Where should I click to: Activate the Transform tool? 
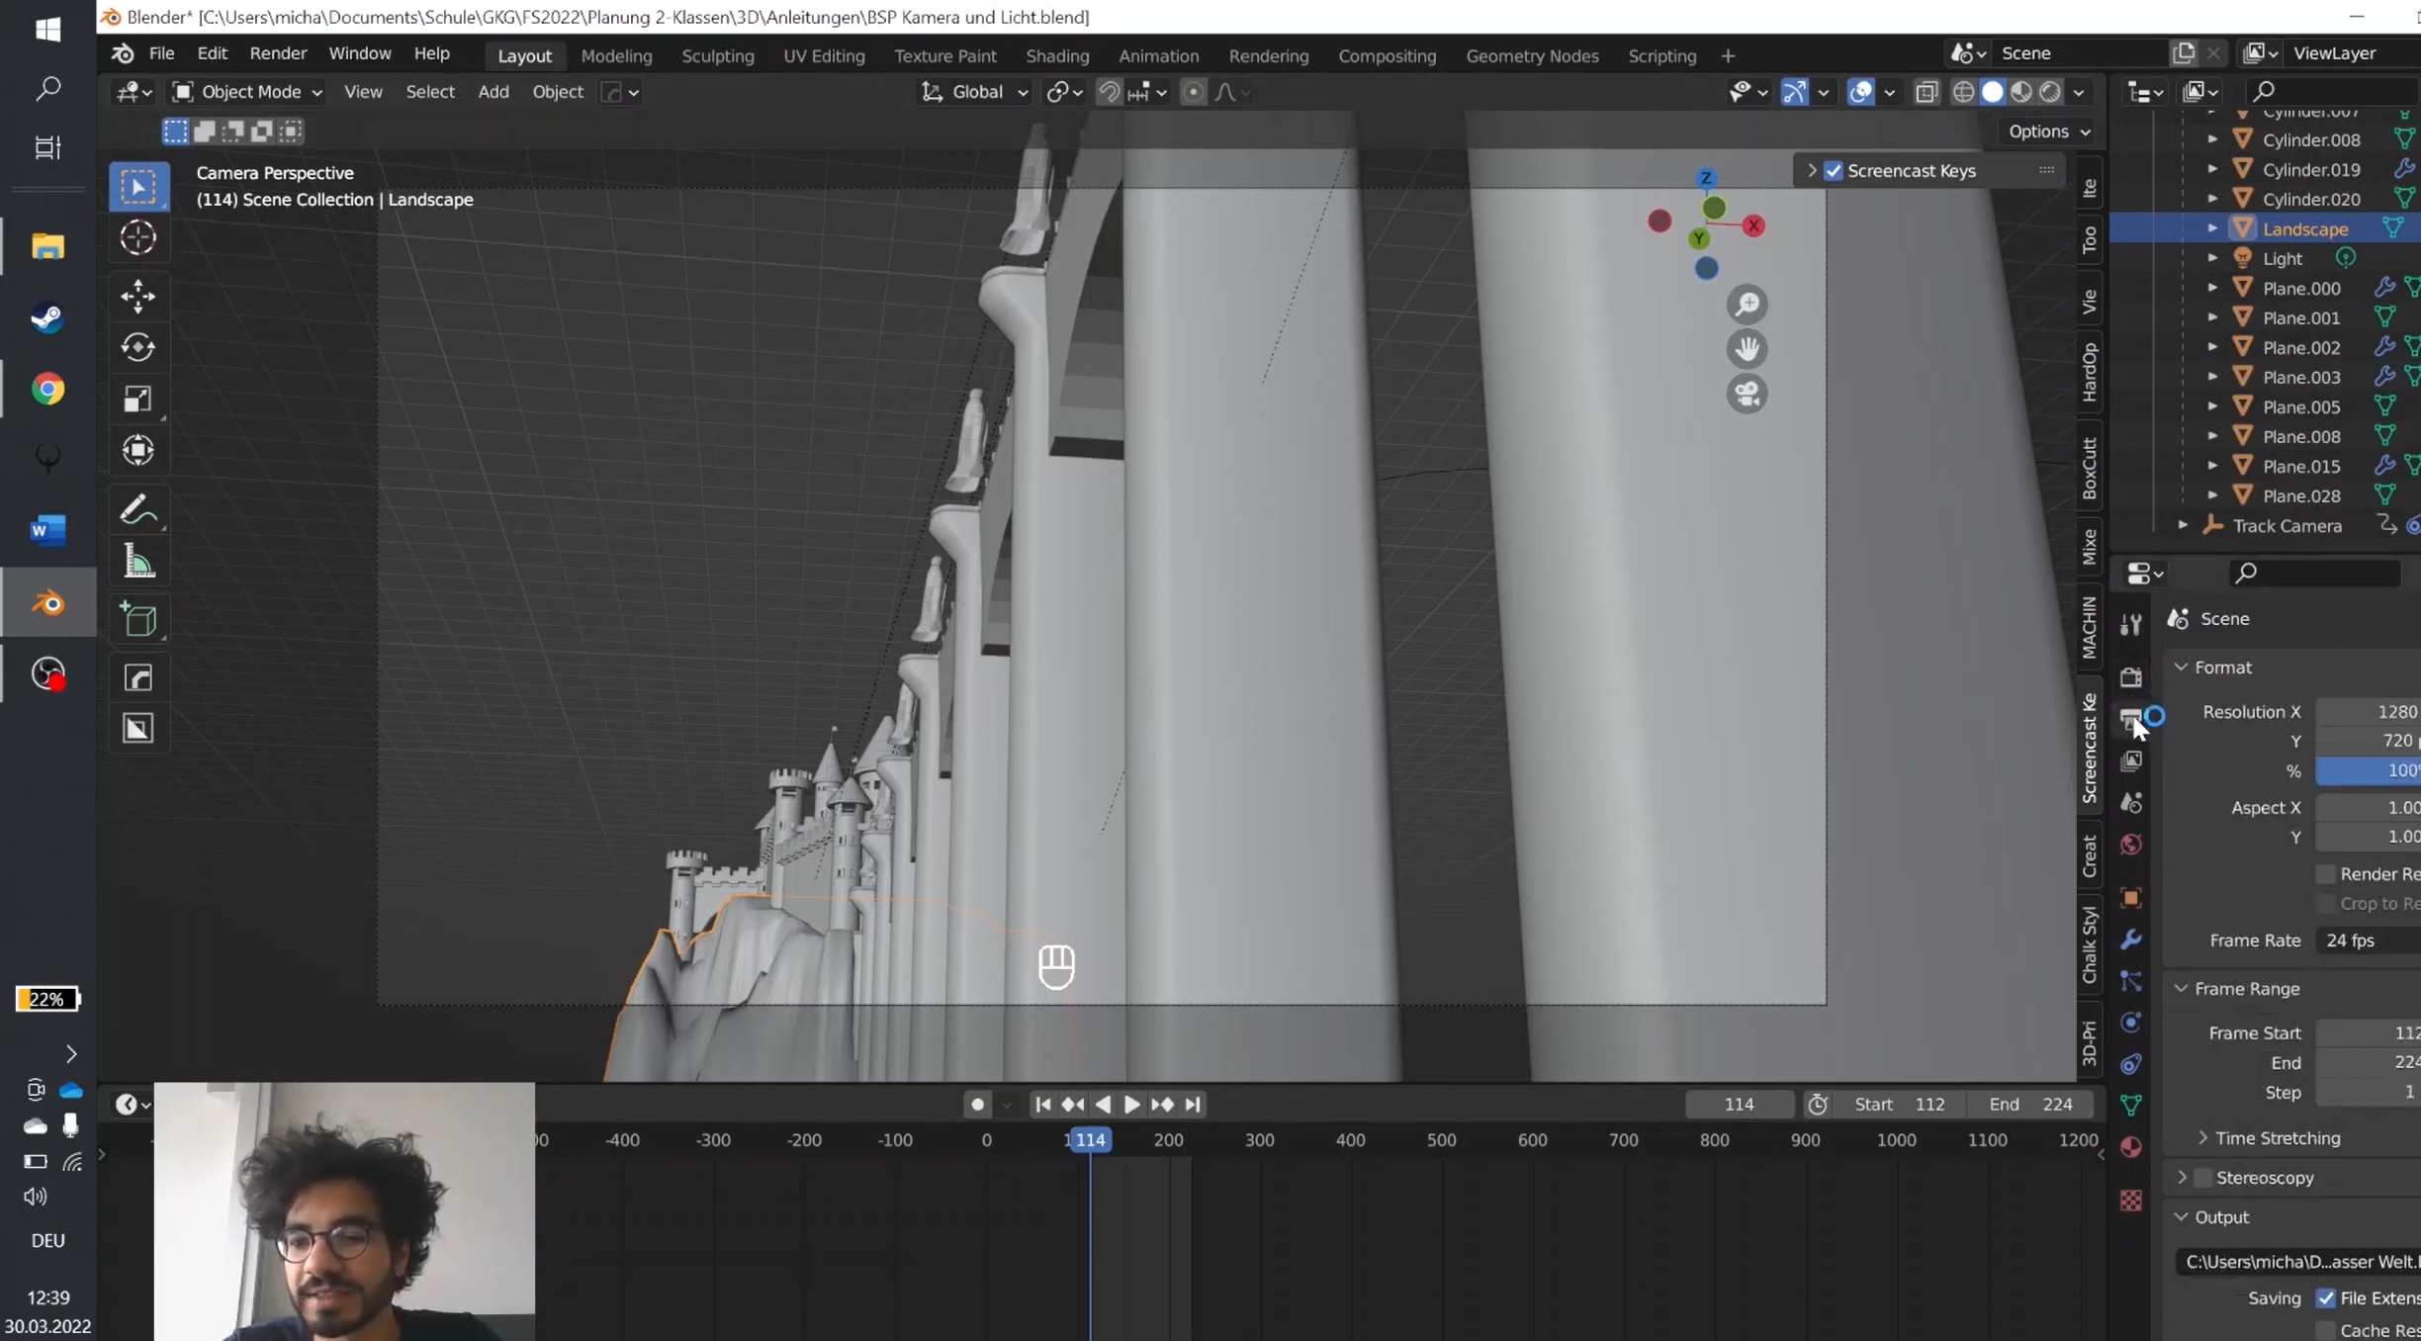coord(138,450)
